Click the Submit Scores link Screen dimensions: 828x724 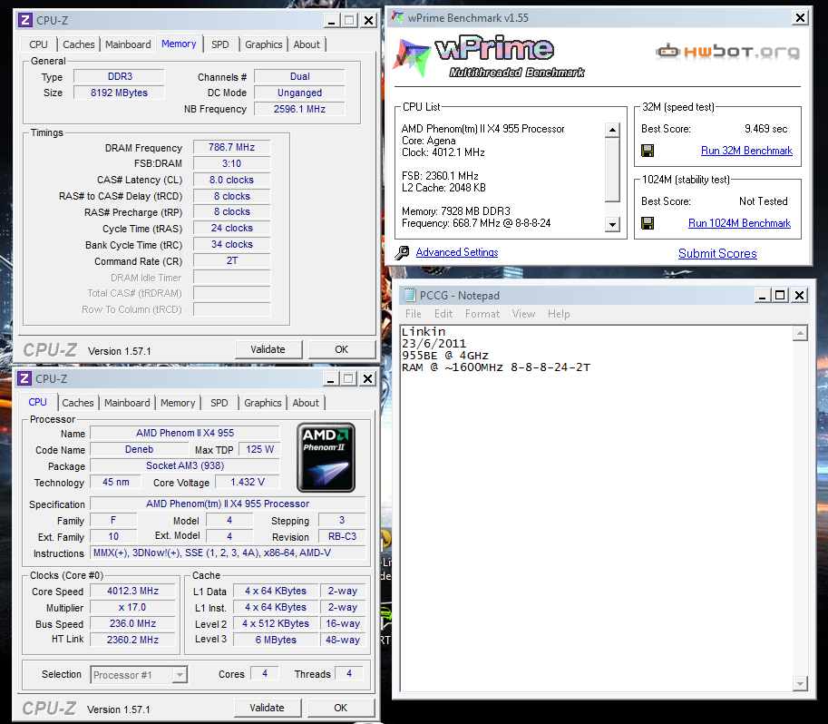717,254
